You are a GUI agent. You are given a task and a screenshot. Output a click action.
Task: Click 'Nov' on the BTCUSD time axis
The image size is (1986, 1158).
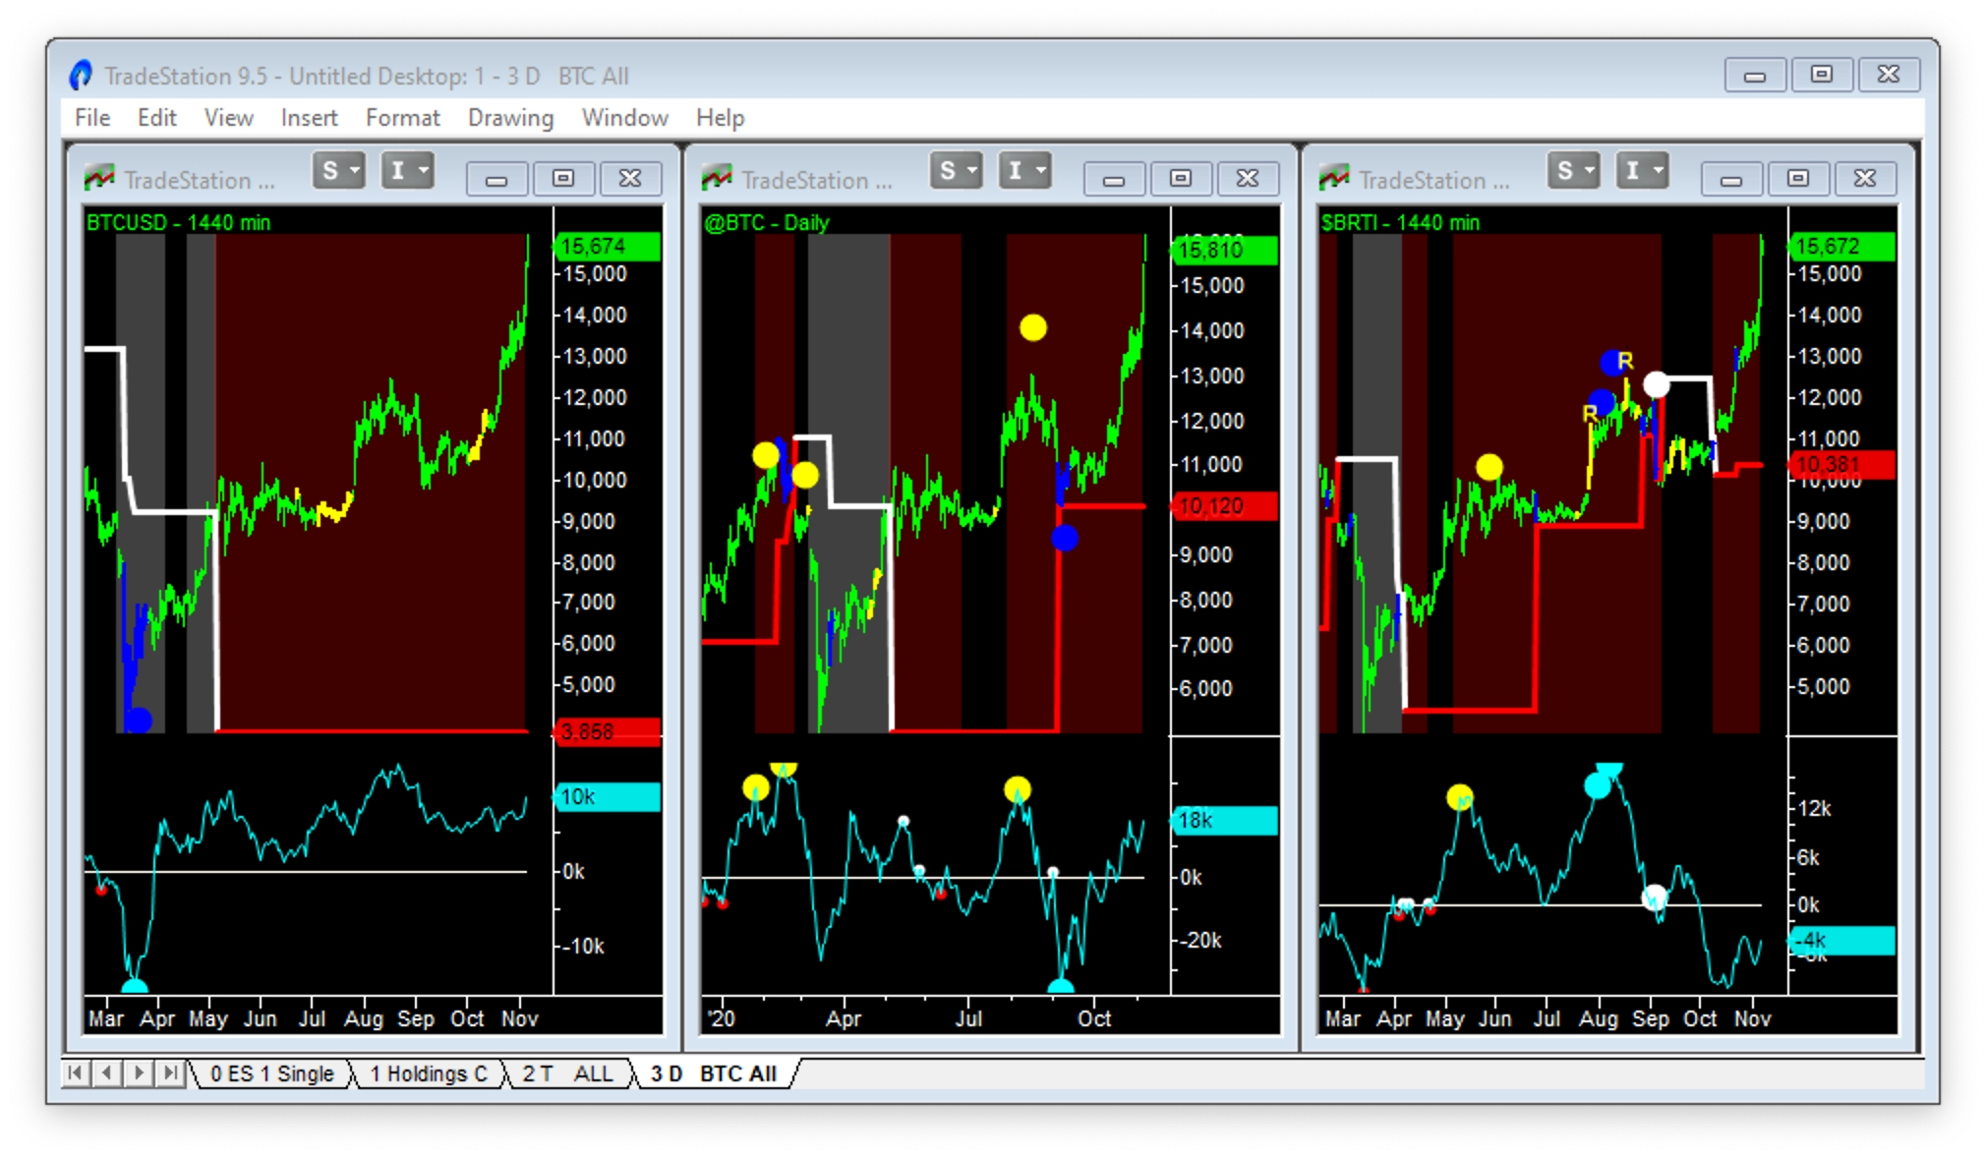(x=519, y=1019)
